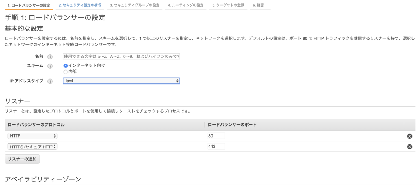Go to step 4 ルーティングの設定 tab
The image size is (416, 187).
(x=185, y=6)
